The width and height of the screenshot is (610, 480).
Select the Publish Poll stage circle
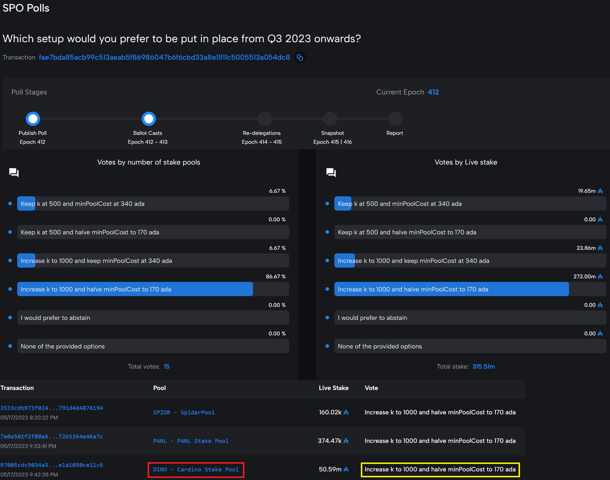(x=33, y=119)
